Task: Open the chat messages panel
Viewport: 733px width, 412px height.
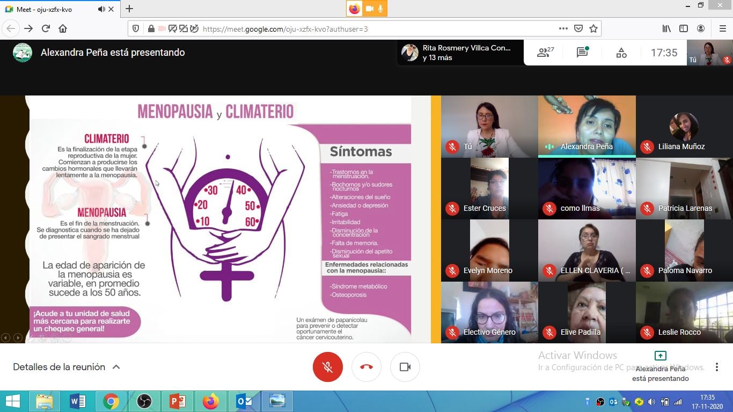Action: coord(582,53)
